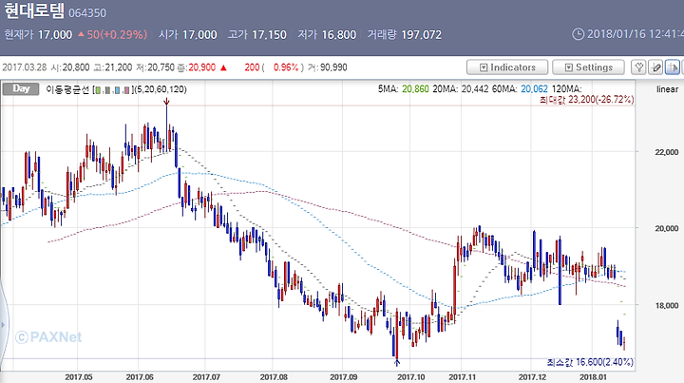This screenshot has width=684, height=383.
Task: Expand the left side panel arrow
Action: pos(3,324)
